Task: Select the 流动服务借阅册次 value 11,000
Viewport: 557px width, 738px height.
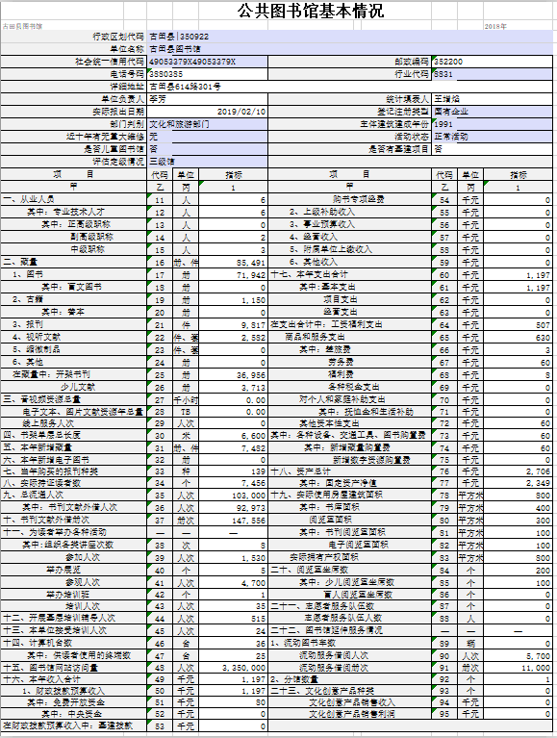Action: pyautogui.click(x=519, y=668)
